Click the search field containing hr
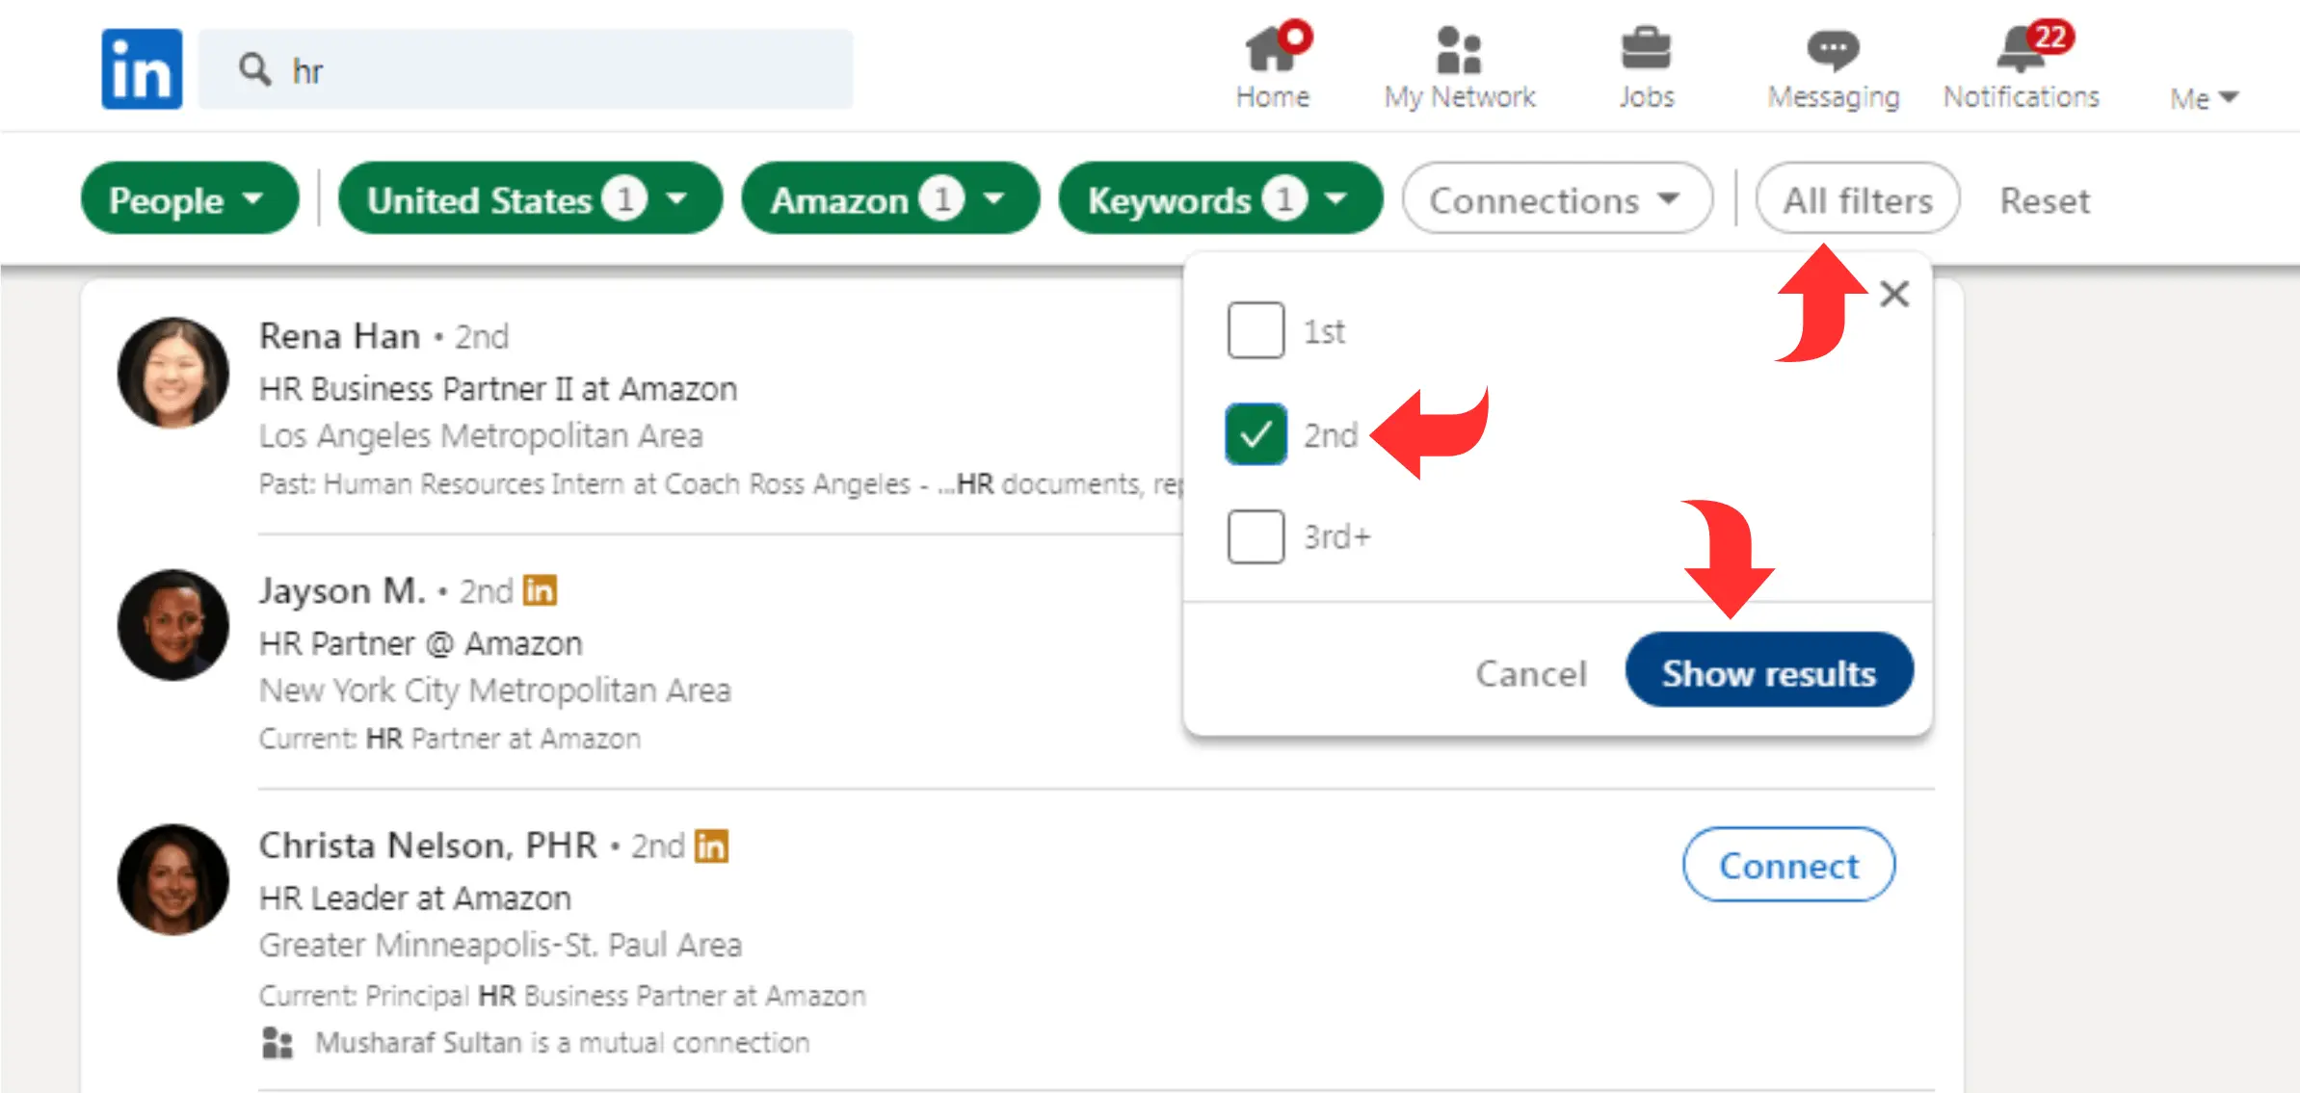2300x1093 pixels. pyautogui.click(x=525, y=69)
